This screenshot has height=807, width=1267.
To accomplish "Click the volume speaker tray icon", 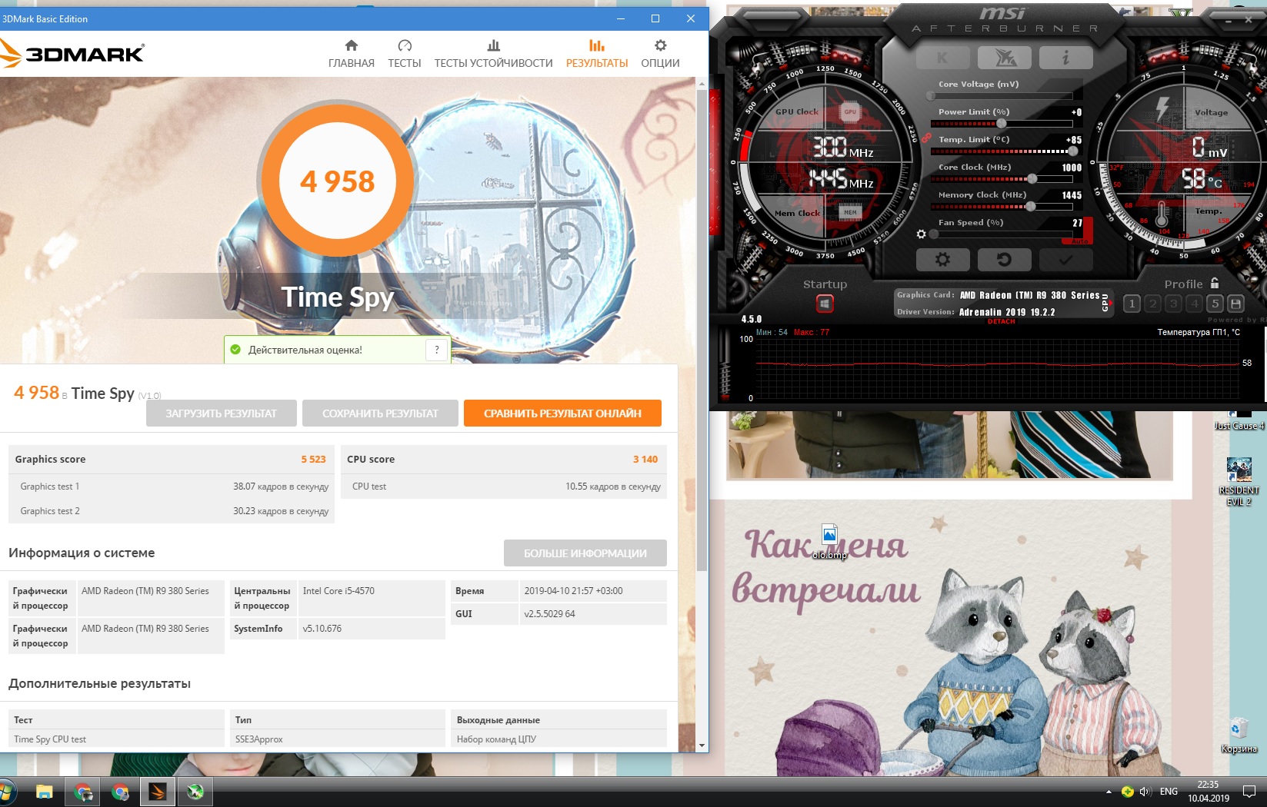I will (1145, 792).
